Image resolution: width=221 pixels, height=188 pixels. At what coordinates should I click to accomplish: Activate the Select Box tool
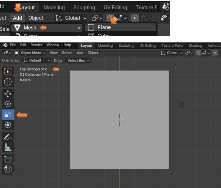point(8,72)
